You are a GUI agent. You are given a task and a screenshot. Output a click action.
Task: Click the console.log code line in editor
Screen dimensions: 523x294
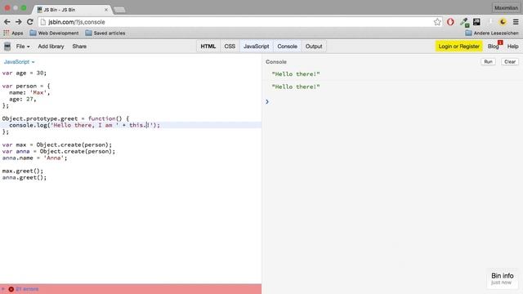84,125
